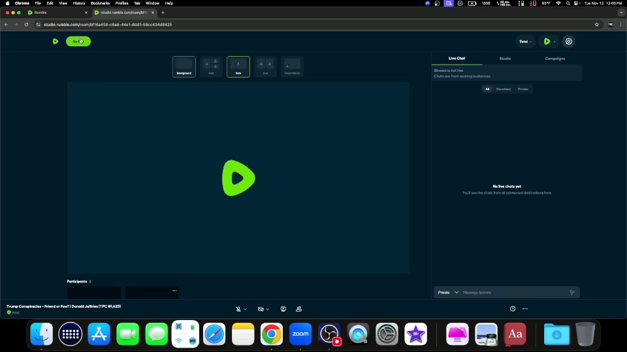
Task: Open participant tile three-dot menu
Action: [174, 291]
